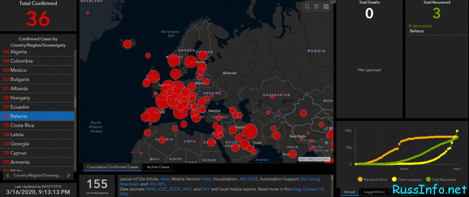Toggle the Mainland China legend swatch
Image resolution: width=469 pixels, height=197 pixels.
click(360, 180)
